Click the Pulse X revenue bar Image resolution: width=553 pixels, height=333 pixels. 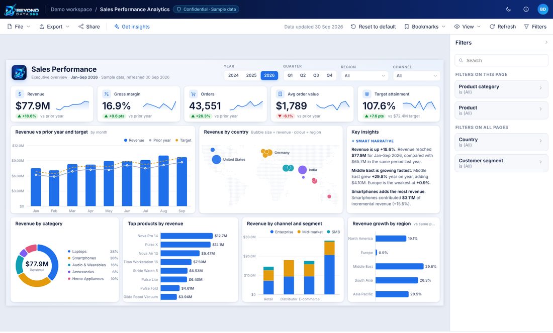(186, 245)
